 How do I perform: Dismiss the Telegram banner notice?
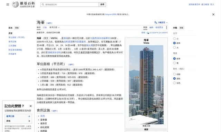pos(213,14)
